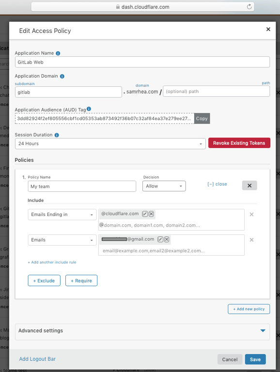Click the lock icon in address bar
The height and width of the screenshot is (372, 280).
coord(118,7)
